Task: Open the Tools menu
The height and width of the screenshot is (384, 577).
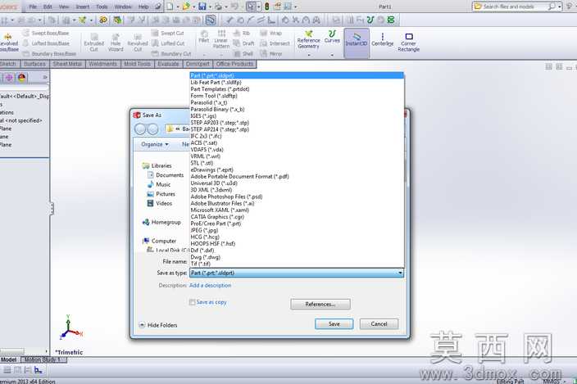Action: point(102,7)
